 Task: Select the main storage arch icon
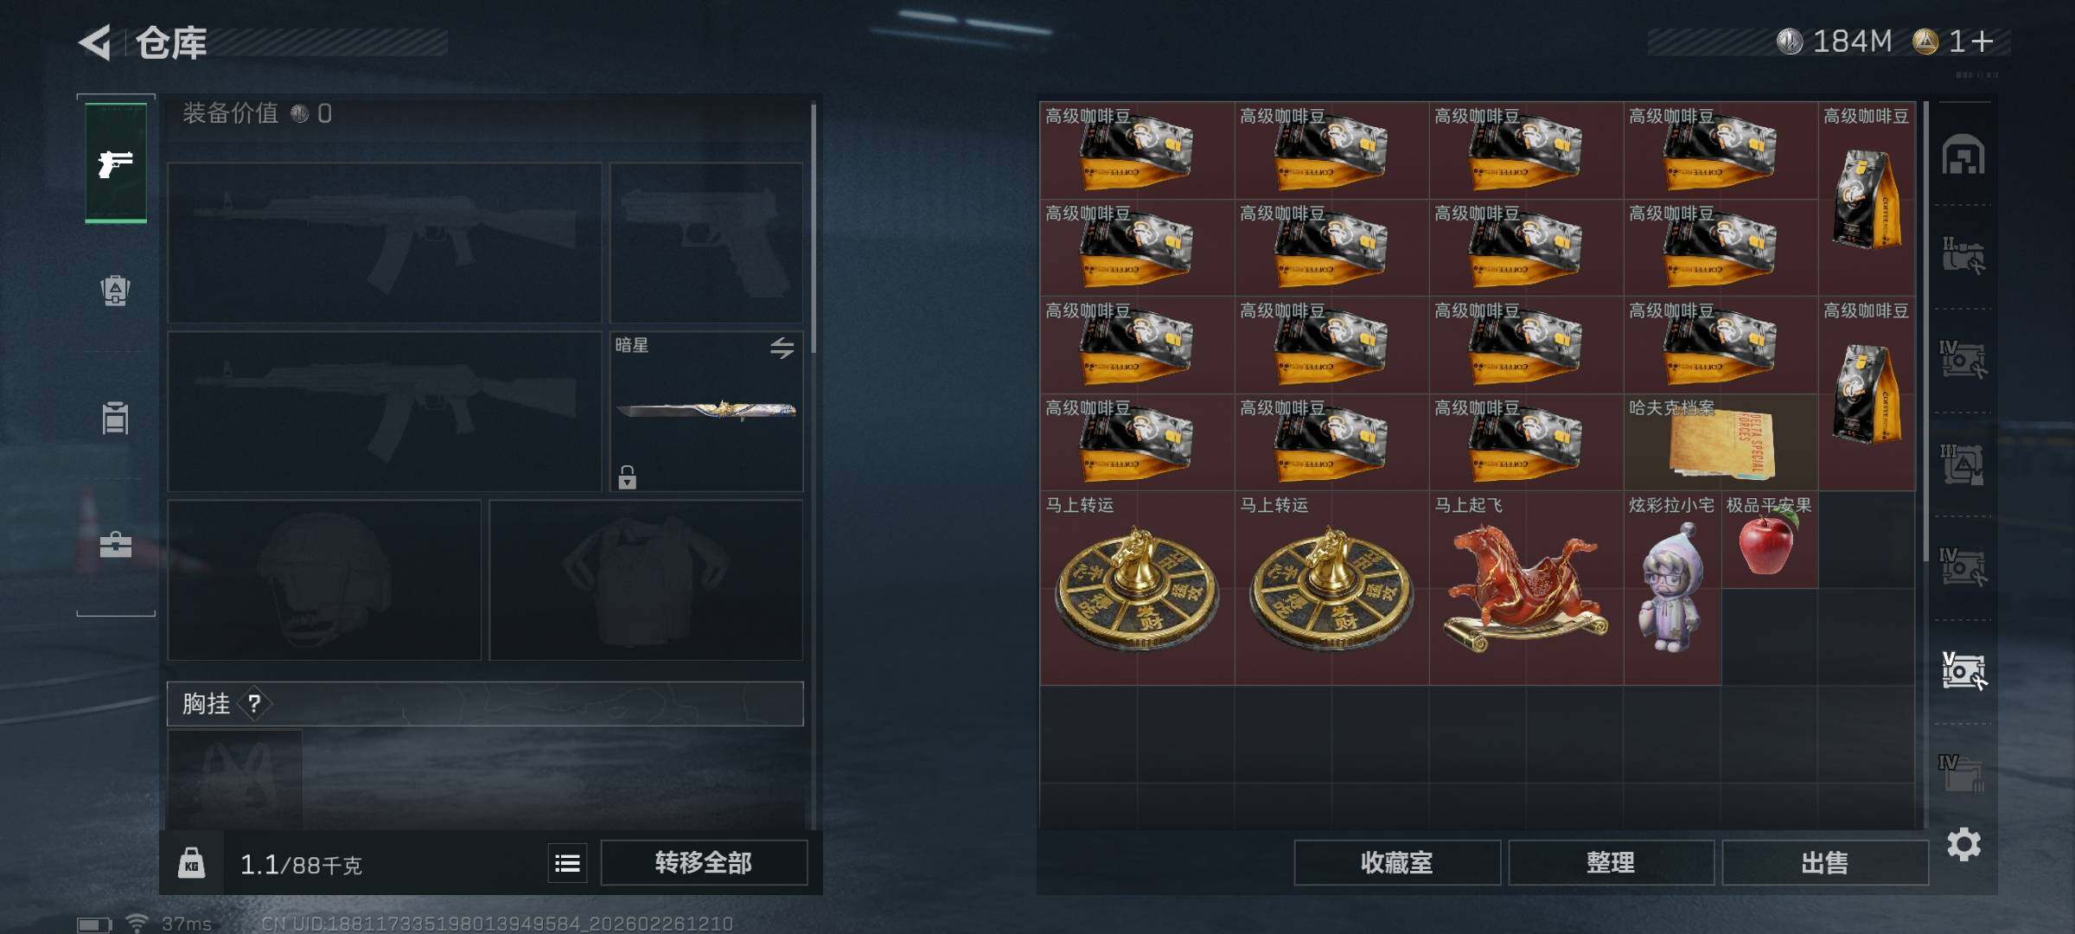pyautogui.click(x=1963, y=155)
